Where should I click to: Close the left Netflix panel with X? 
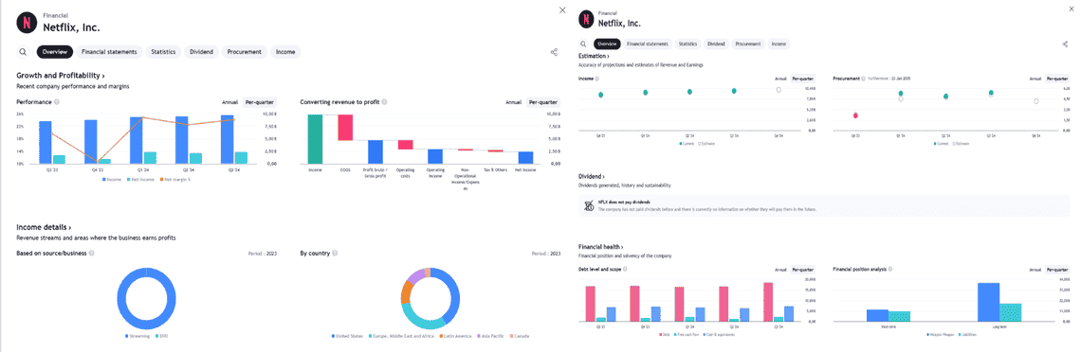click(x=562, y=9)
